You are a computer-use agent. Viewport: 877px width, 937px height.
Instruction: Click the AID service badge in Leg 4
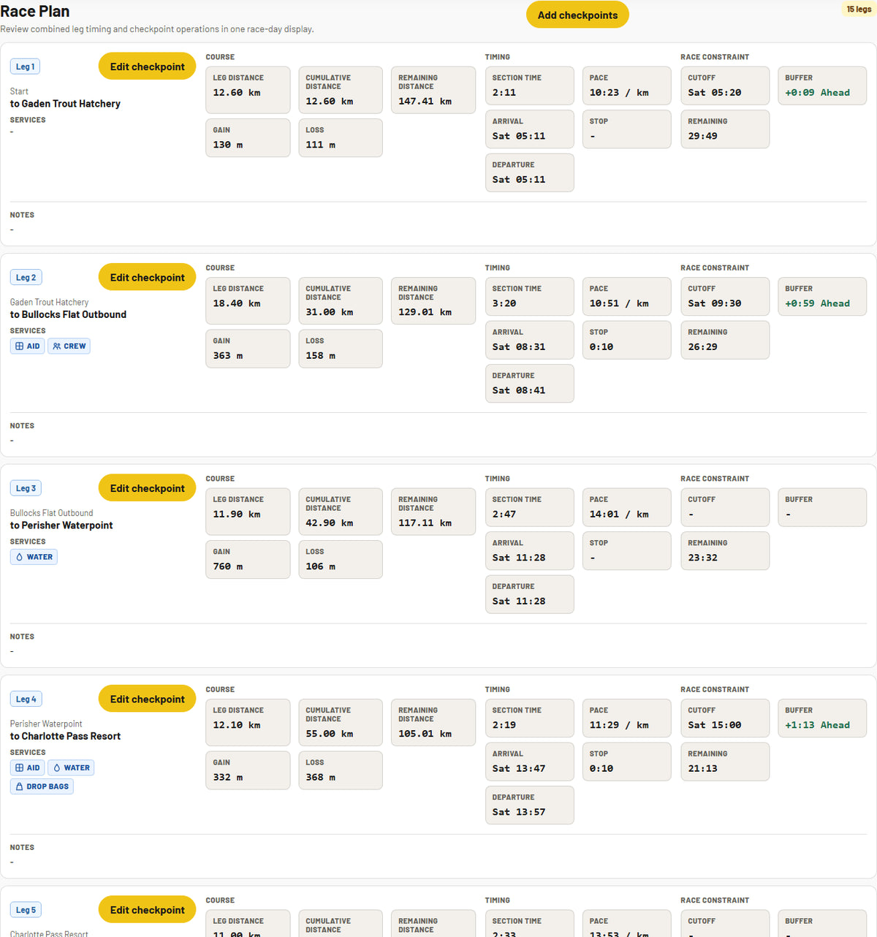pyautogui.click(x=27, y=768)
